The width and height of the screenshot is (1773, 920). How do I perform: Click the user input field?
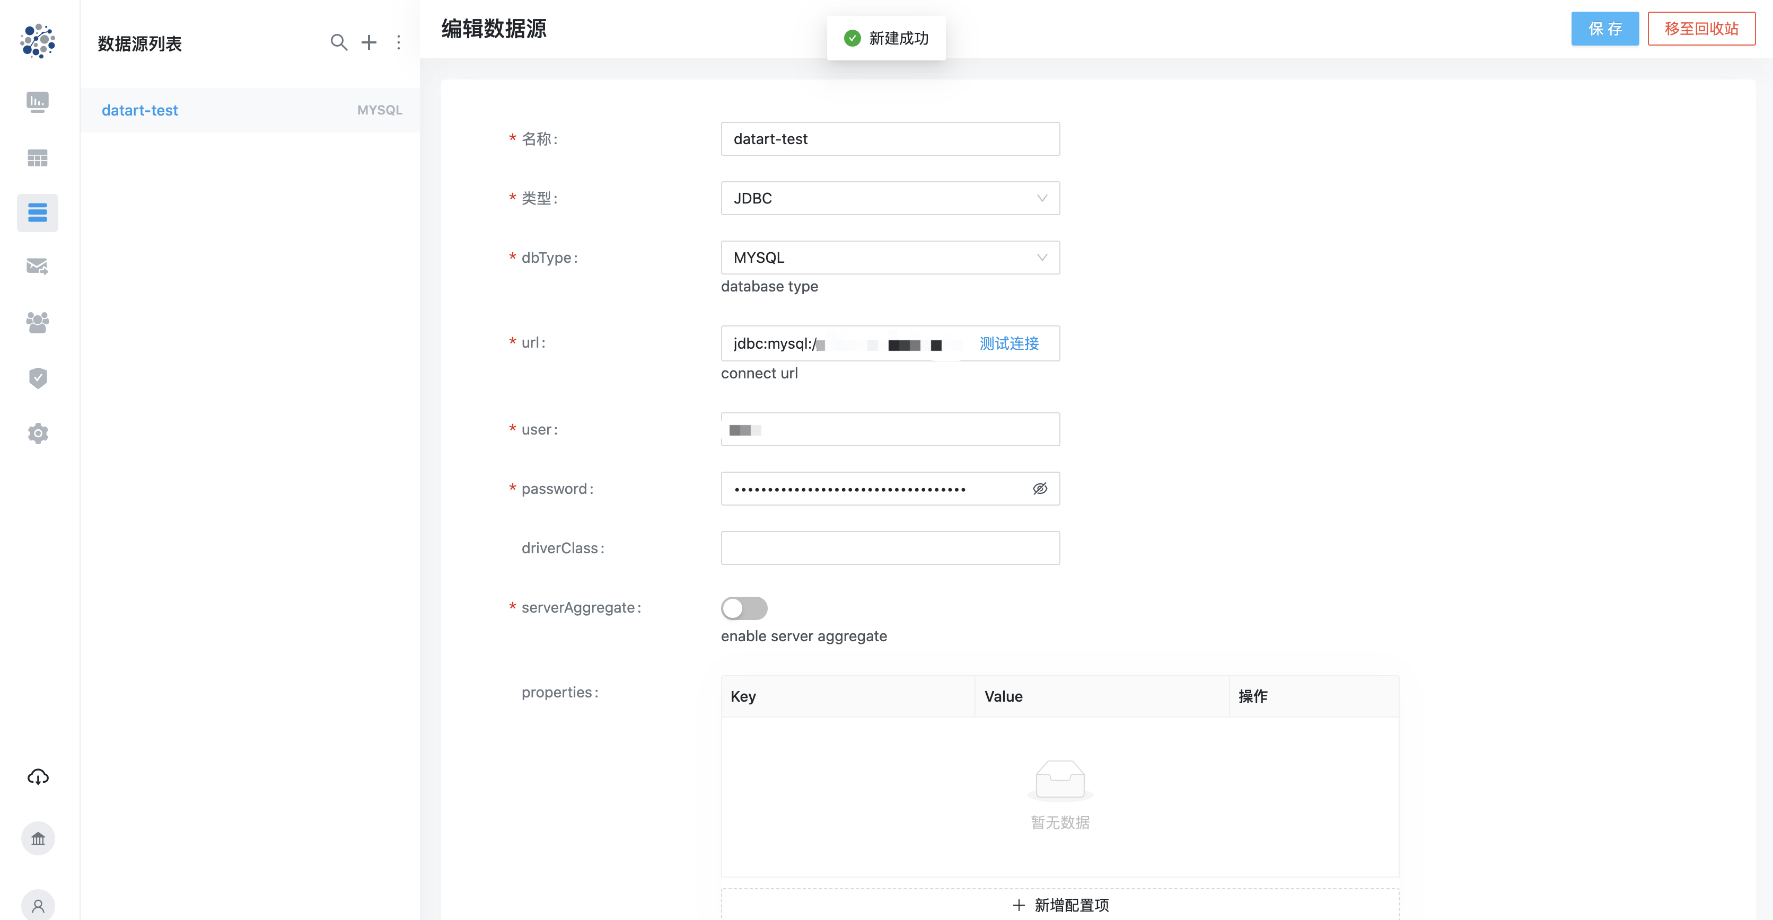(890, 429)
